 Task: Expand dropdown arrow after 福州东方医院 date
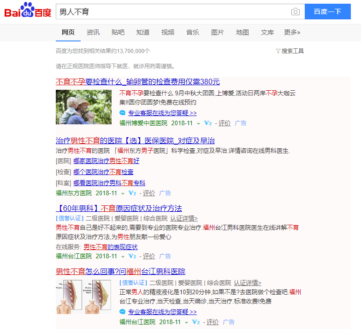coord(123,193)
